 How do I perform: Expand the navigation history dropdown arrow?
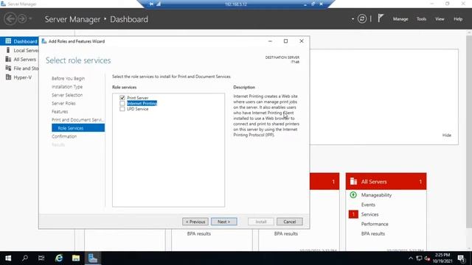click(30, 19)
